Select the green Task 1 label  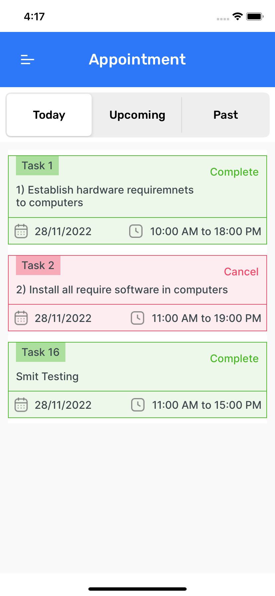pos(37,166)
